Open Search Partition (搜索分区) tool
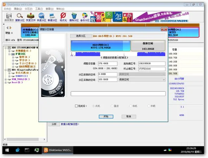 point(20,17)
